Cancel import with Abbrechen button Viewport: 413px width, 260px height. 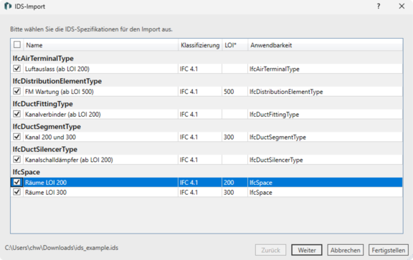point(346,250)
